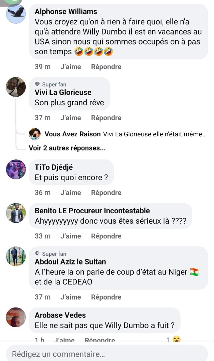
Task: Reply to Benito LE Procureur's comment
Action: [x=106, y=236]
